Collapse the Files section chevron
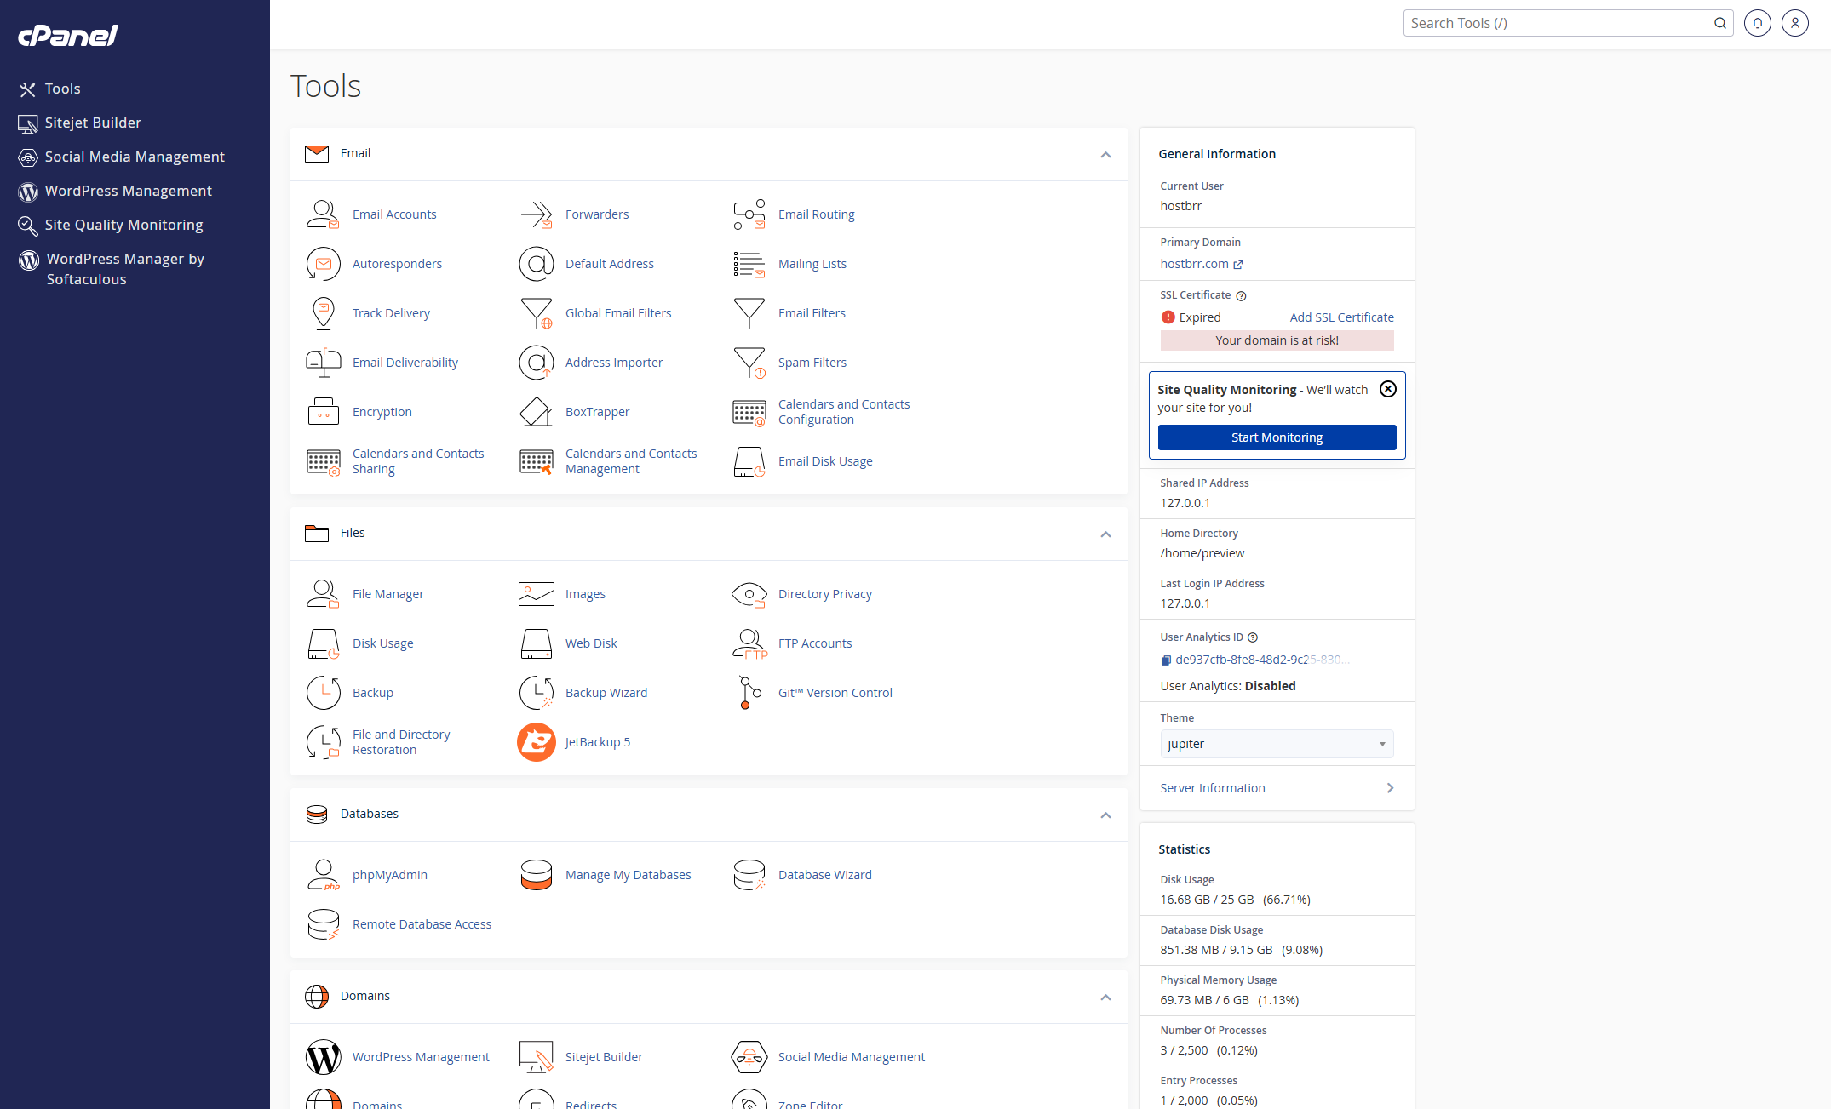The height and width of the screenshot is (1109, 1831). coord(1105,534)
